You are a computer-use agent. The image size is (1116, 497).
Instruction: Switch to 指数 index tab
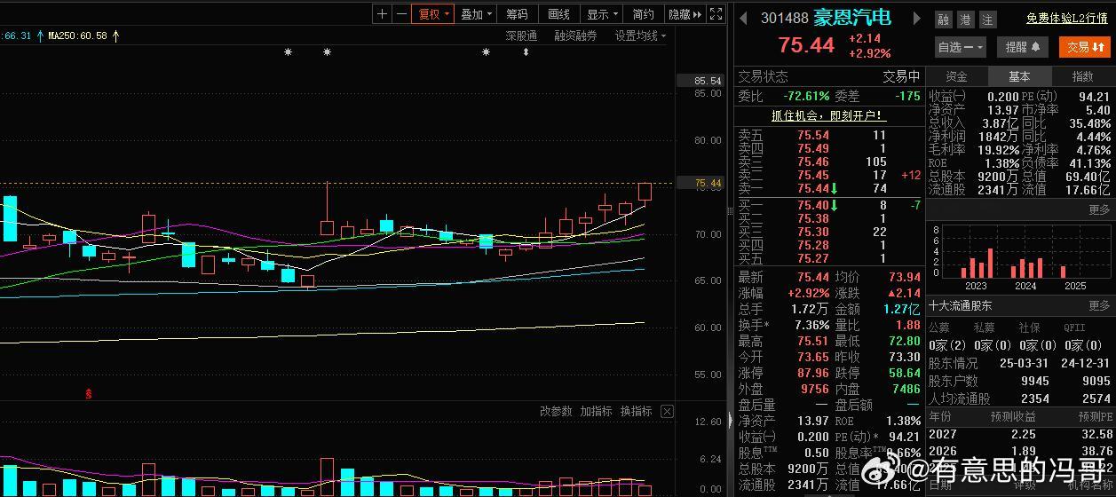[1082, 76]
